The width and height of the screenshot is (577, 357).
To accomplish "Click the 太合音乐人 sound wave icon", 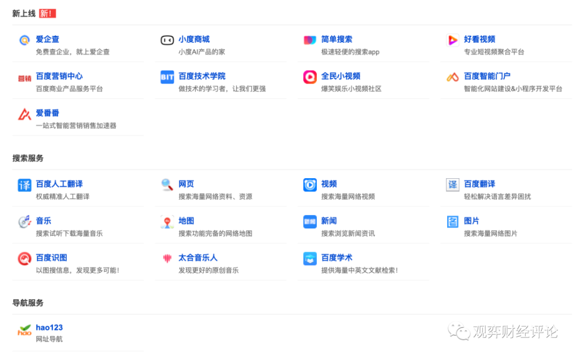I will pyautogui.click(x=167, y=259).
